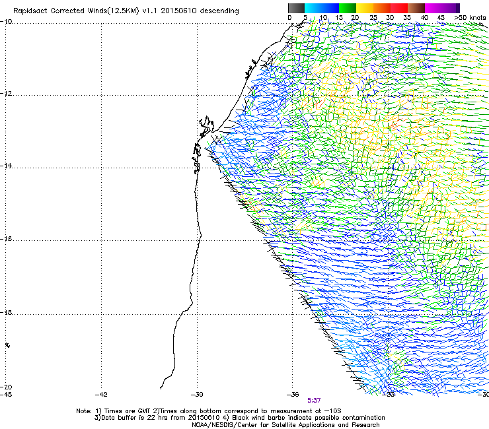
Task: Click the note line '3)Data buffer is 22 hrs'
Action: click(x=239, y=418)
